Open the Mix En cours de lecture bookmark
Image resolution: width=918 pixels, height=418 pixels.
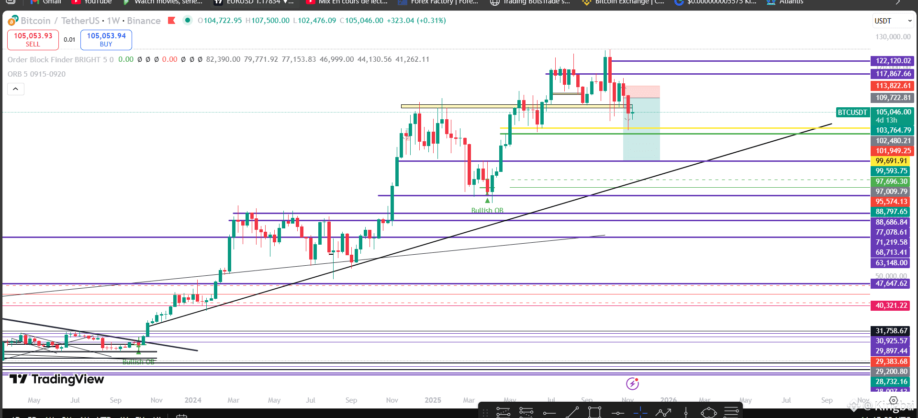pyautogui.click(x=347, y=2)
